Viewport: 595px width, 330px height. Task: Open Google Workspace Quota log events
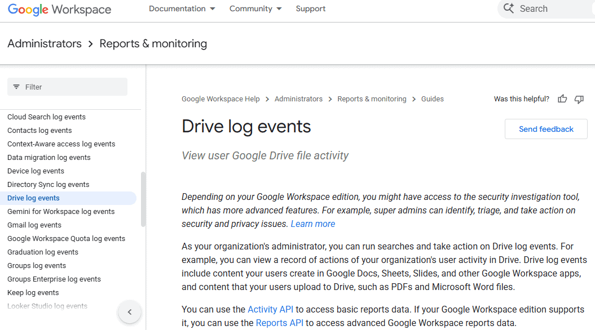(66, 239)
